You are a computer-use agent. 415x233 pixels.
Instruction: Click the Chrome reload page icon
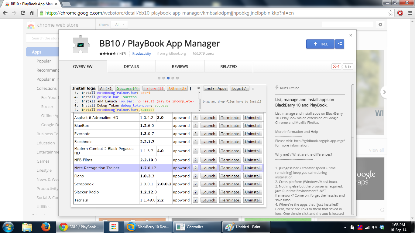[x=23, y=13]
